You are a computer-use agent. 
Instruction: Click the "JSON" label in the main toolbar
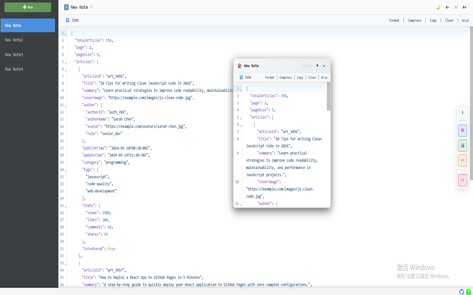75,20
